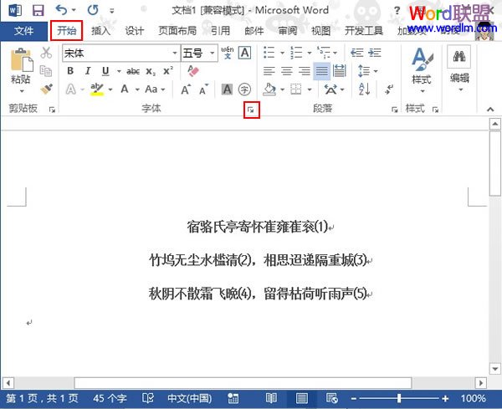
Task: Expand the Font dialog launcher in 字体 group
Action: (251, 110)
